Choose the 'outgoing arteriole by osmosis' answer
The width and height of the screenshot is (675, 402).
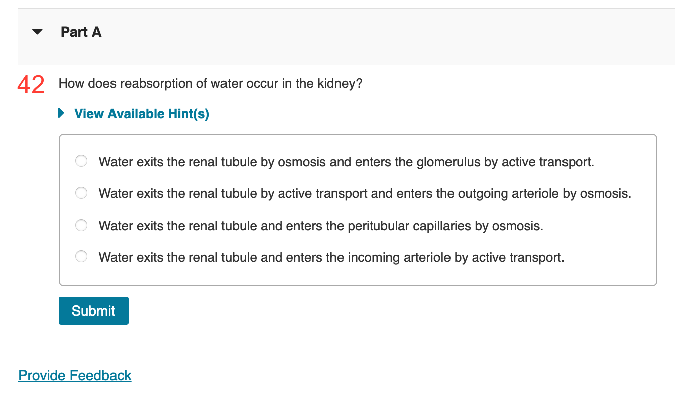point(81,193)
